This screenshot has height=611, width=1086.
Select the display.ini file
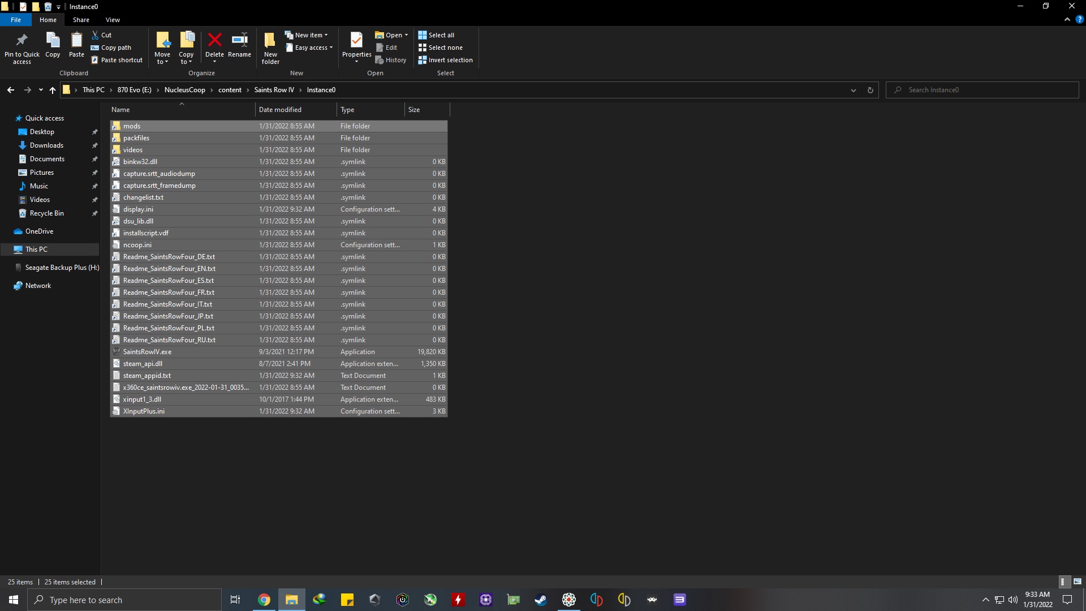pos(279,209)
